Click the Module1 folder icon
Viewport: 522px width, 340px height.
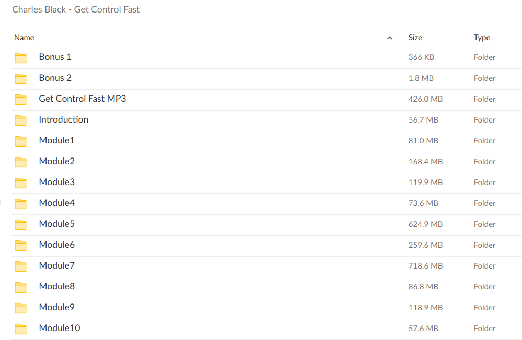pyautogui.click(x=20, y=141)
